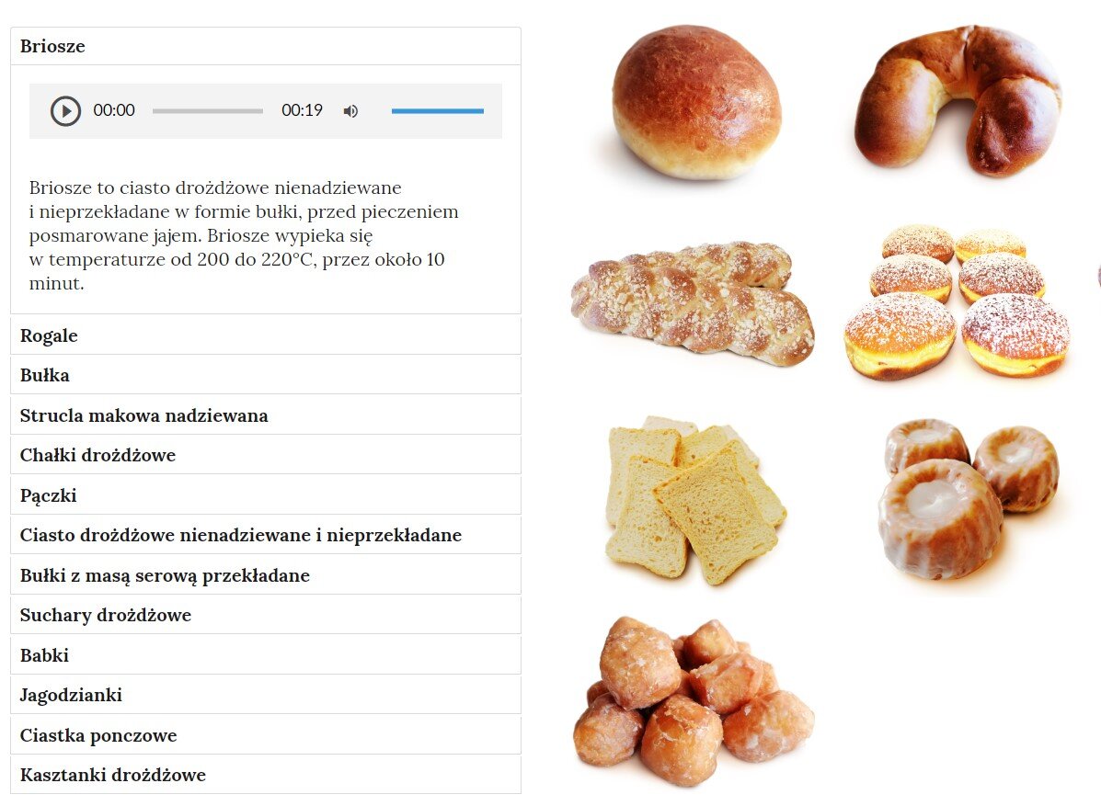Mute the audio with speaker icon
This screenshot has height=806, width=1101.
coord(350,111)
